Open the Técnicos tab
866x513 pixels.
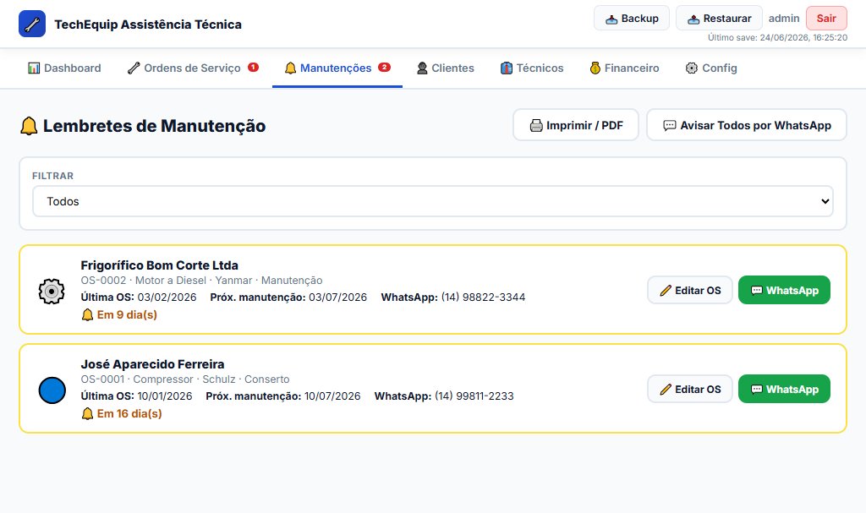[x=532, y=68]
